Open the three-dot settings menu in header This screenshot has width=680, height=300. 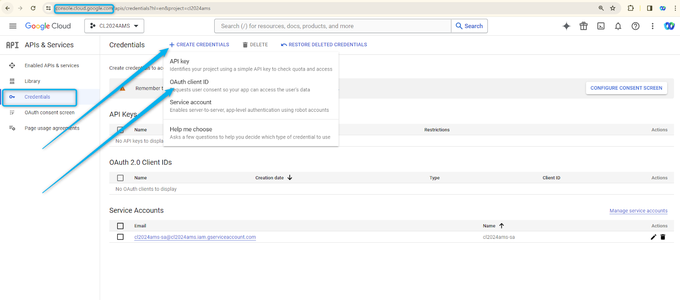(x=652, y=26)
